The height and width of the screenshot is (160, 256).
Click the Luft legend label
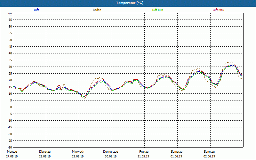36,10
